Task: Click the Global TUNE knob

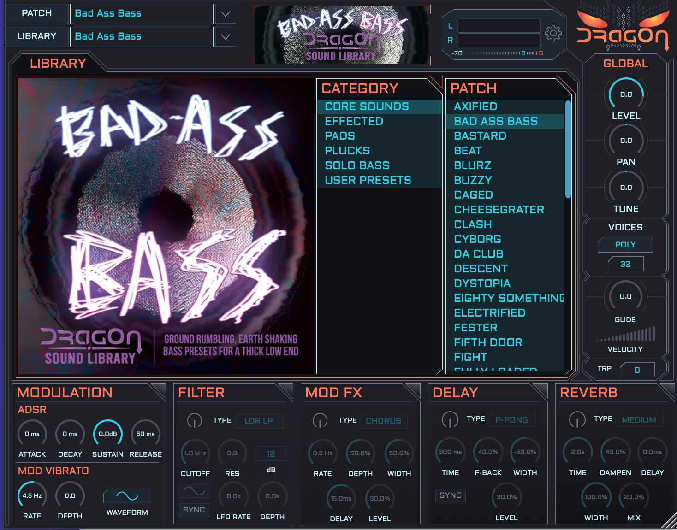Action: [626, 187]
